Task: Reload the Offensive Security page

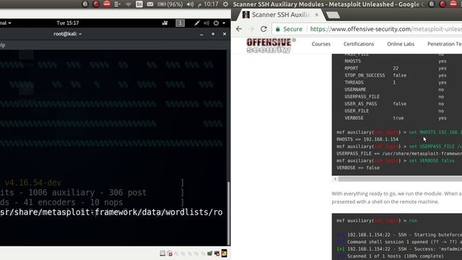Action: click(263, 29)
